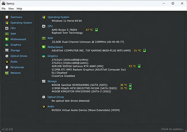Image resolution: width=187 pixels, height=132 pixels.
Task: Open the View menu
Action: 11,8
